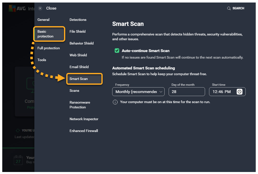Go to Behavior Shield settings
The image size is (258, 174).
[x=82, y=43]
